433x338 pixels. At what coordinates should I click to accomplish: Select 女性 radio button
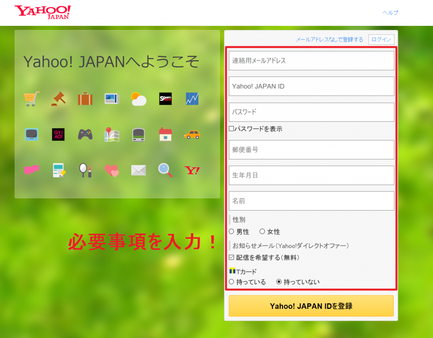[262, 231]
